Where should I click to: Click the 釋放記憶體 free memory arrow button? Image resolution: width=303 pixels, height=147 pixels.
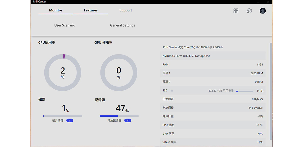128,120
